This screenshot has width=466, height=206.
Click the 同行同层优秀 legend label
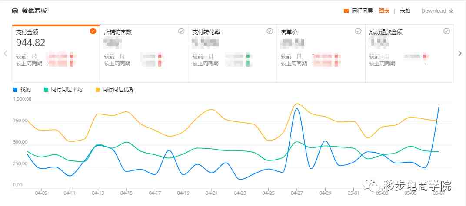coord(118,89)
